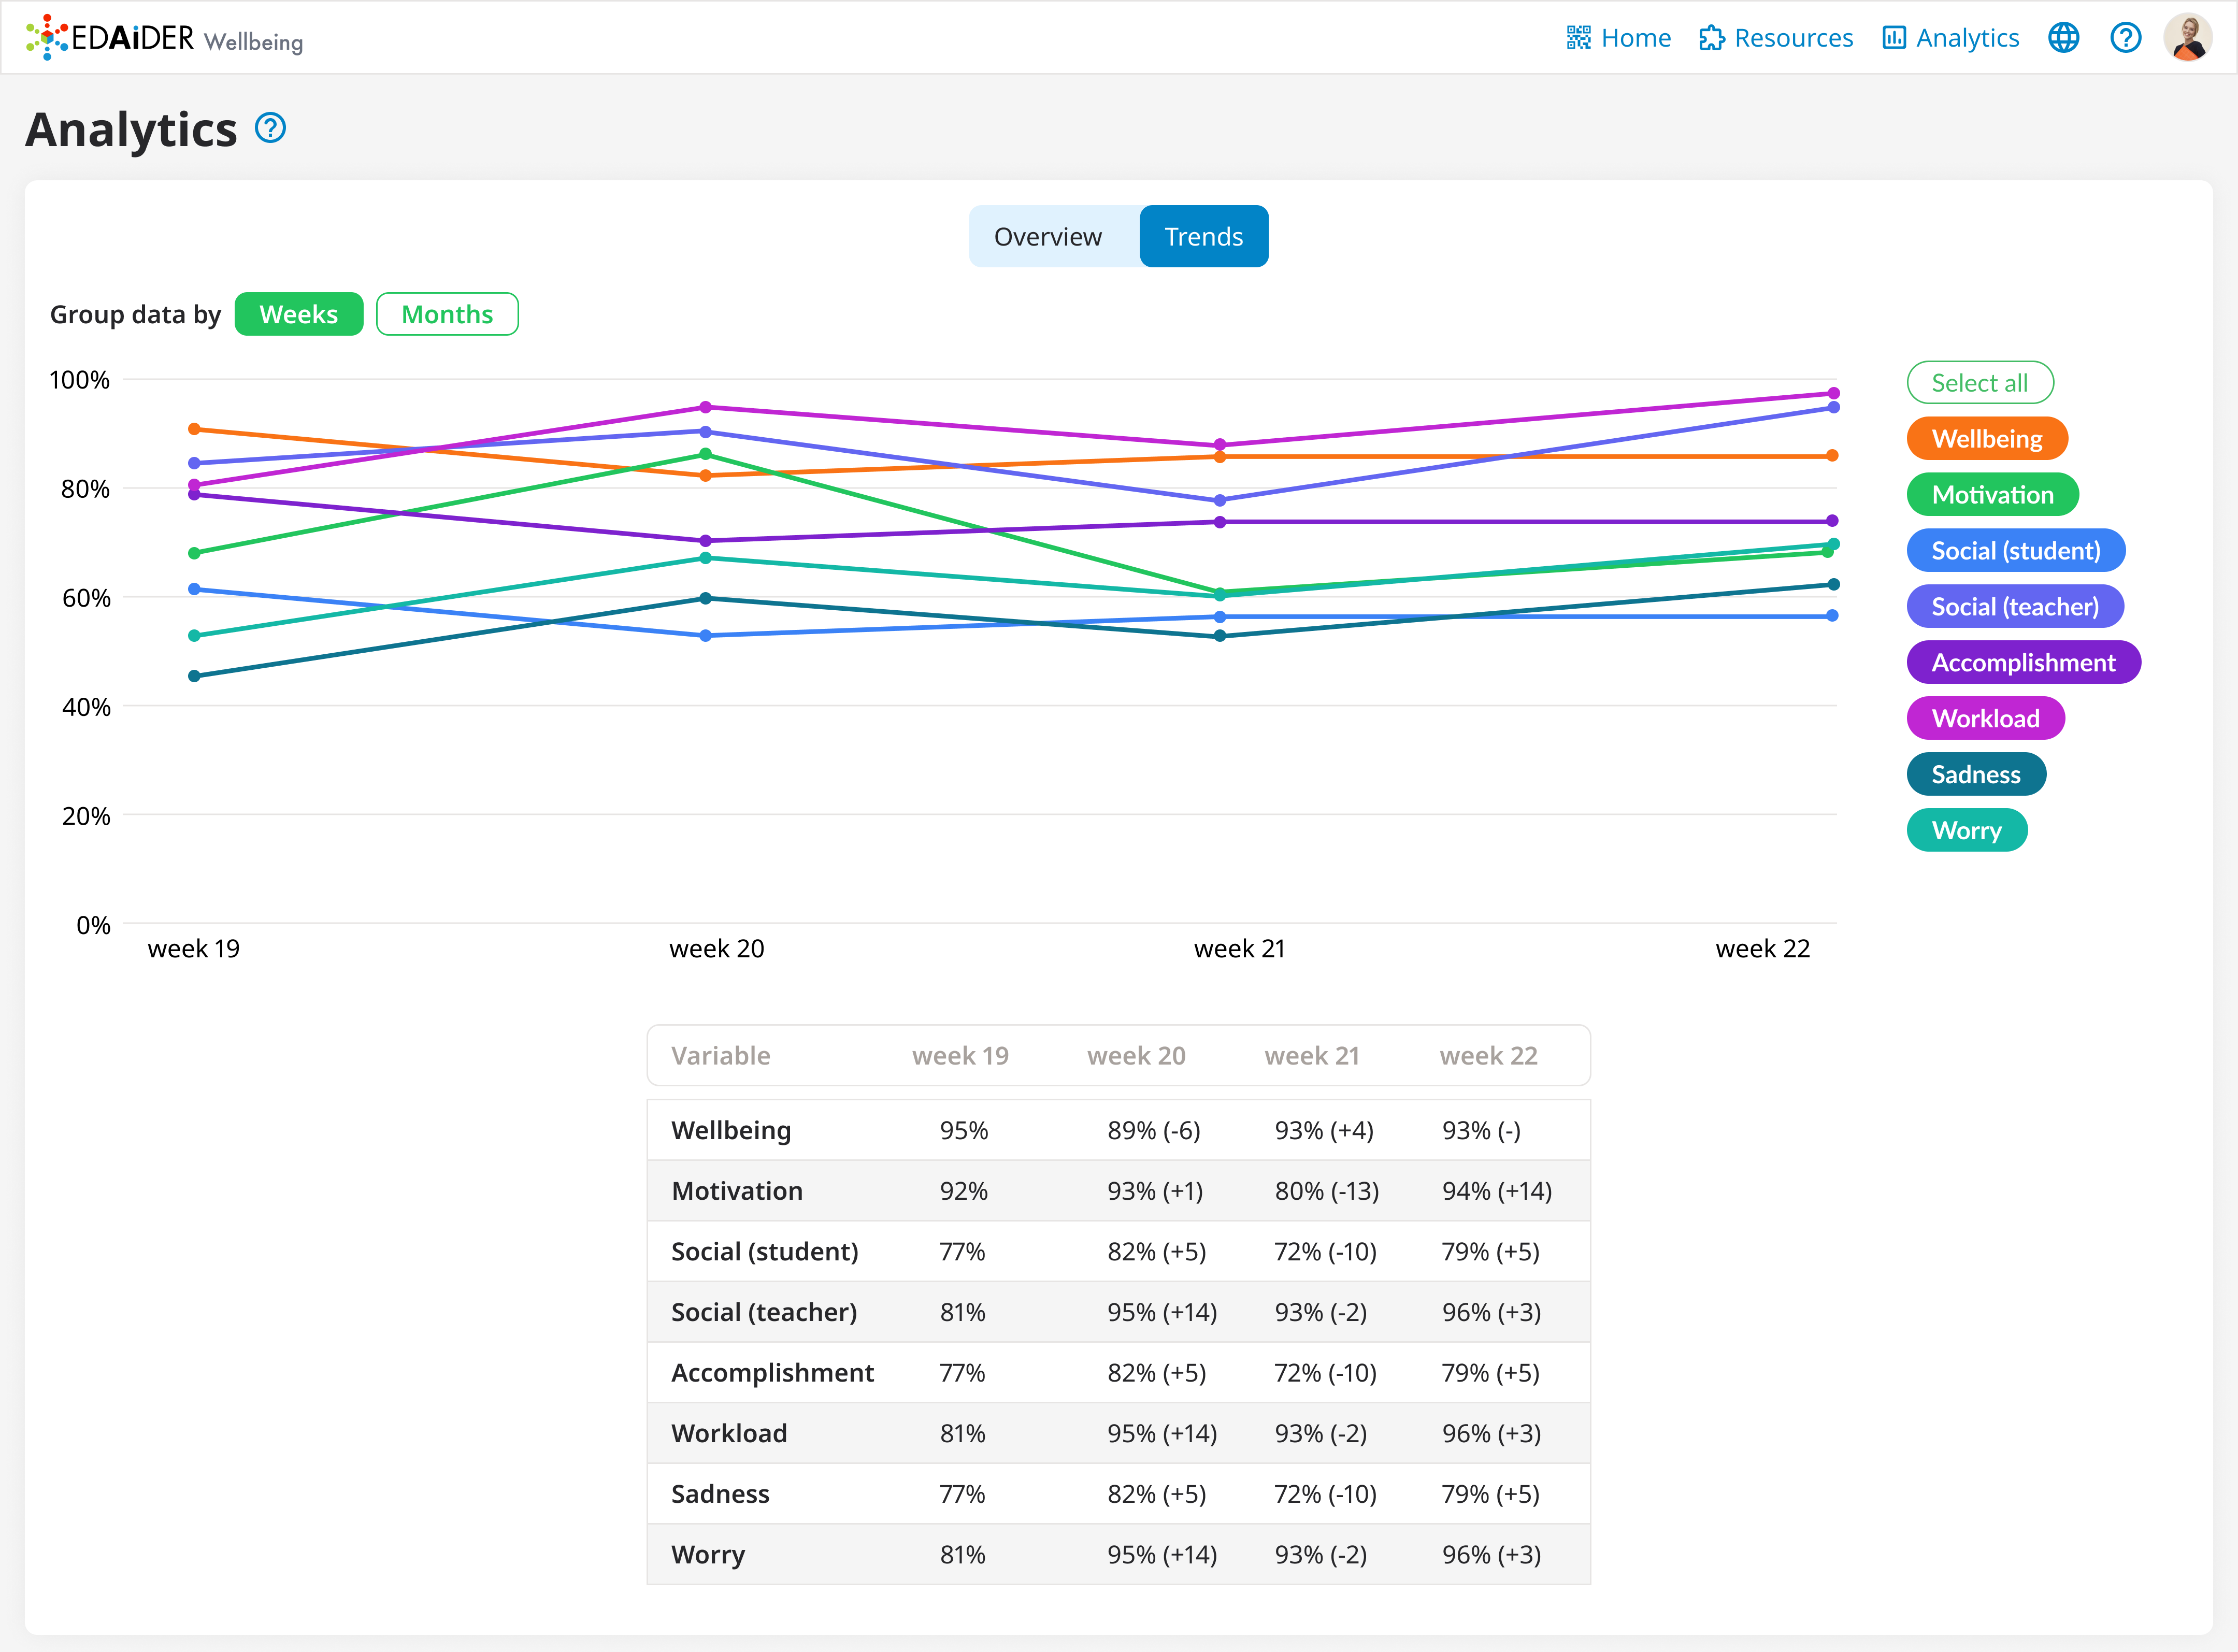This screenshot has width=2238, height=1652.
Task: Group data by Months
Action: coord(447,315)
